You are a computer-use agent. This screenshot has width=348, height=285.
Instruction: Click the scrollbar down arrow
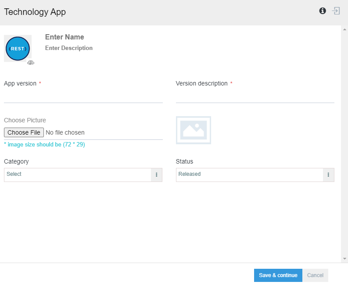(x=344, y=259)
